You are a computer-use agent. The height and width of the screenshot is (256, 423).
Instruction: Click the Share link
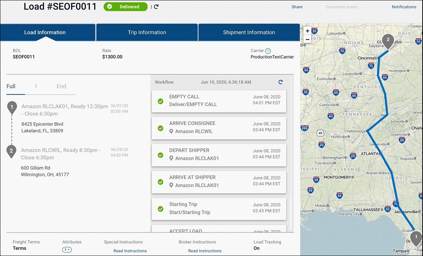pos(297,7)
